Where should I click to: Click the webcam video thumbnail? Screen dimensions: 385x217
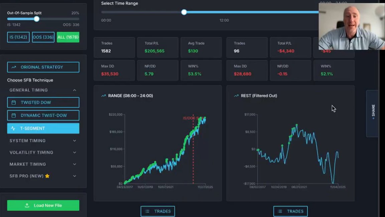point(352,26)
